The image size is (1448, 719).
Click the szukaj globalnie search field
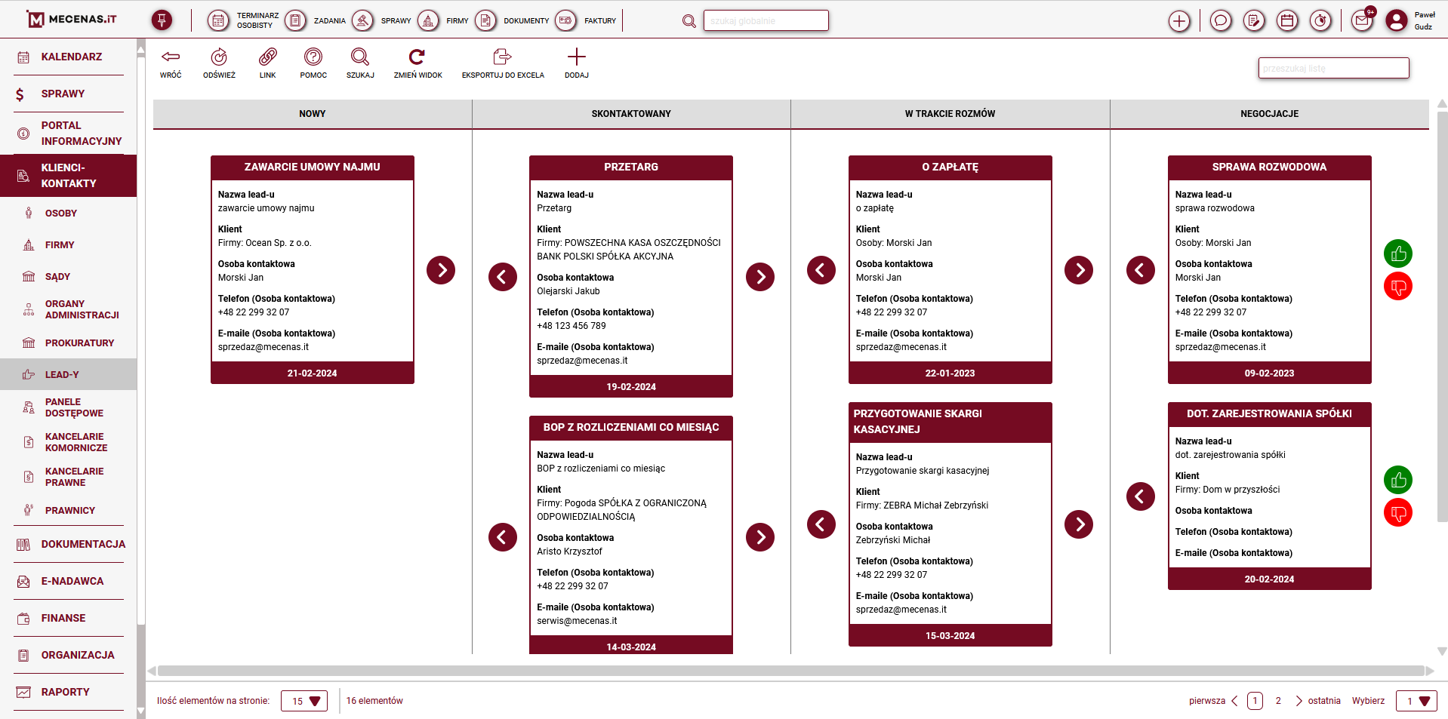click(766, 20)
